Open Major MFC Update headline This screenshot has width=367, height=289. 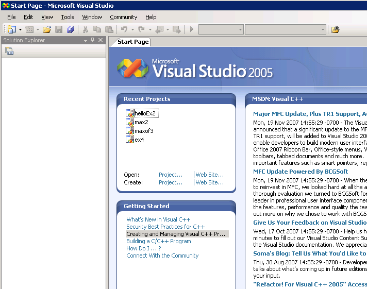310,114
